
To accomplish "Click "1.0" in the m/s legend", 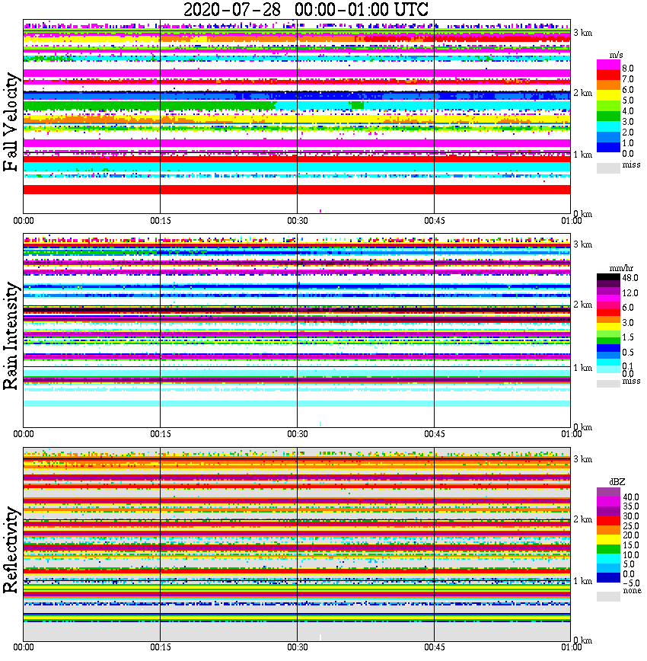I will 628,143.
